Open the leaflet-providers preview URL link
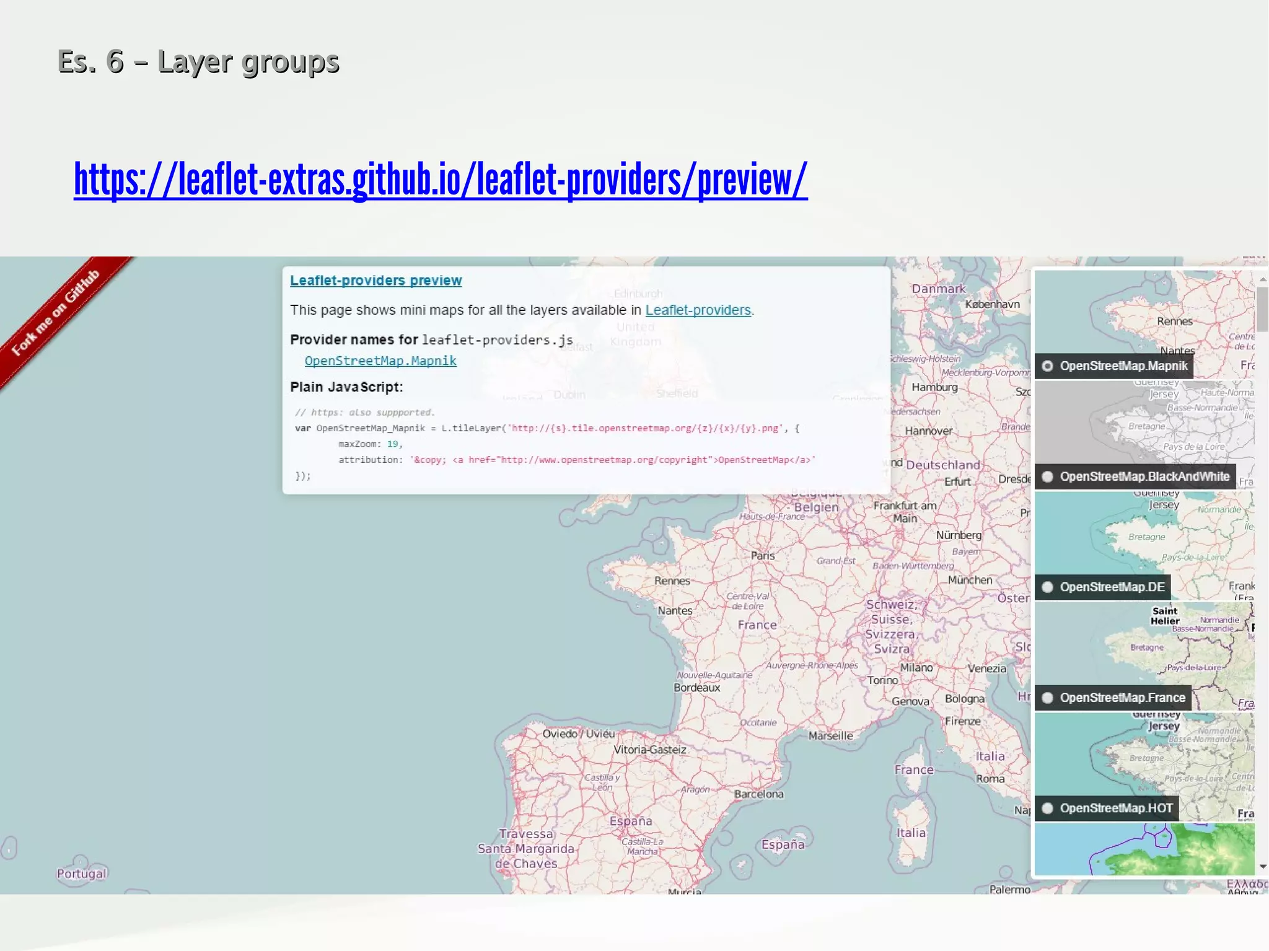 (x=441, y=180)
